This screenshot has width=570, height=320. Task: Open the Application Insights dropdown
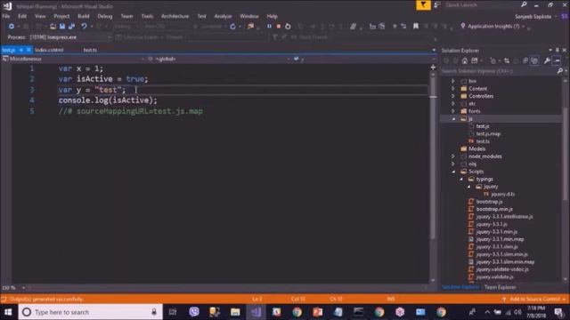click(x=523, y=27)
